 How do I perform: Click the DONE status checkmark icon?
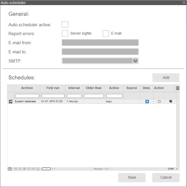(x=177, y=169)
